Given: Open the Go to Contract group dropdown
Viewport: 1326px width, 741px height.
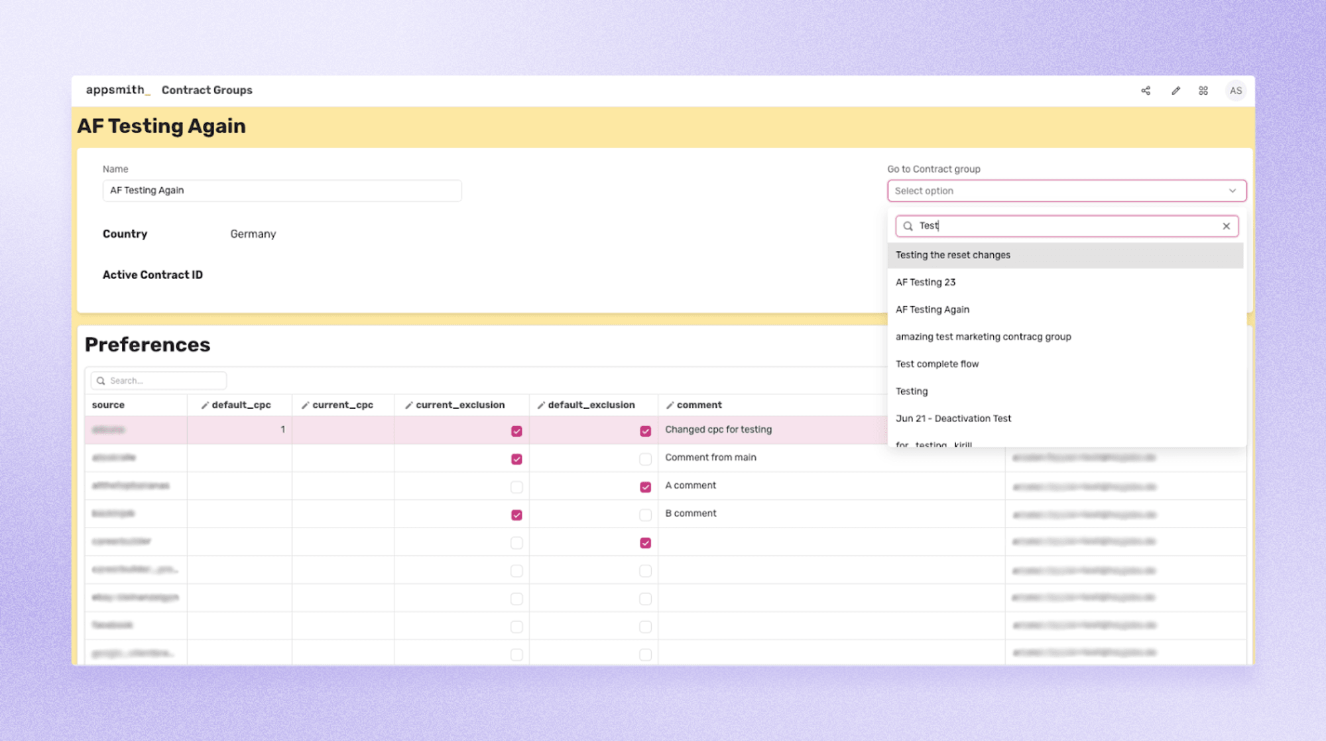Looking at the screenshot, I should tap(1065, 191).
